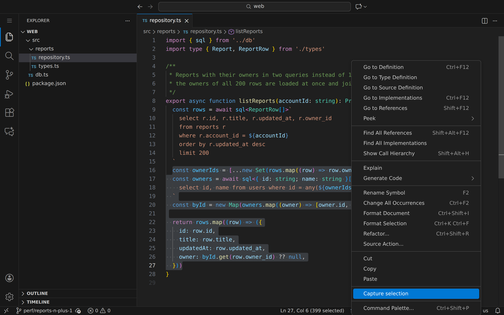The height and width of the screenshot is (315, 504).
Task: Open package.json in the file tree
Action: (x=78, y=83)
